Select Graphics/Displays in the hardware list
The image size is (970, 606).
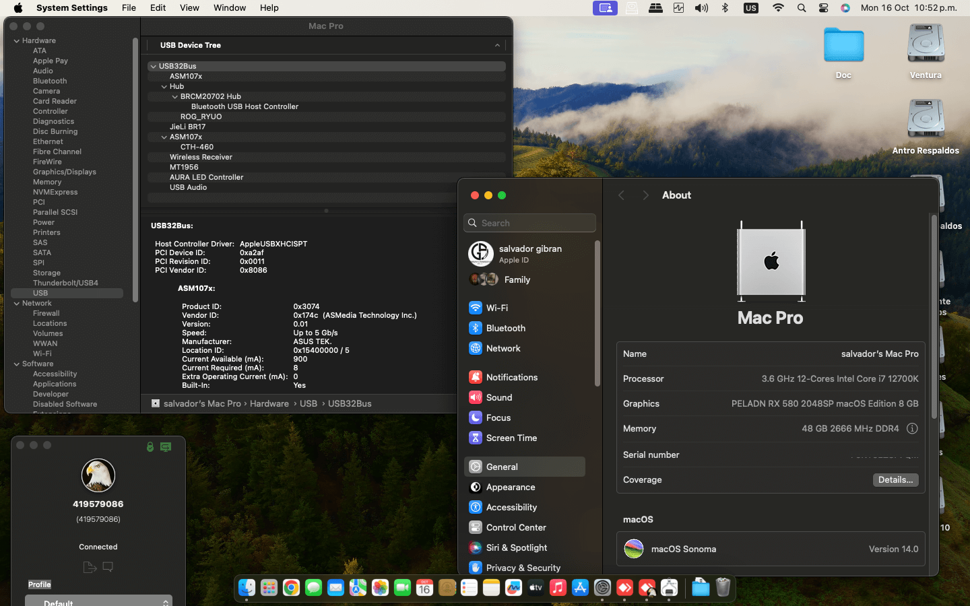(x=64, y=172)
